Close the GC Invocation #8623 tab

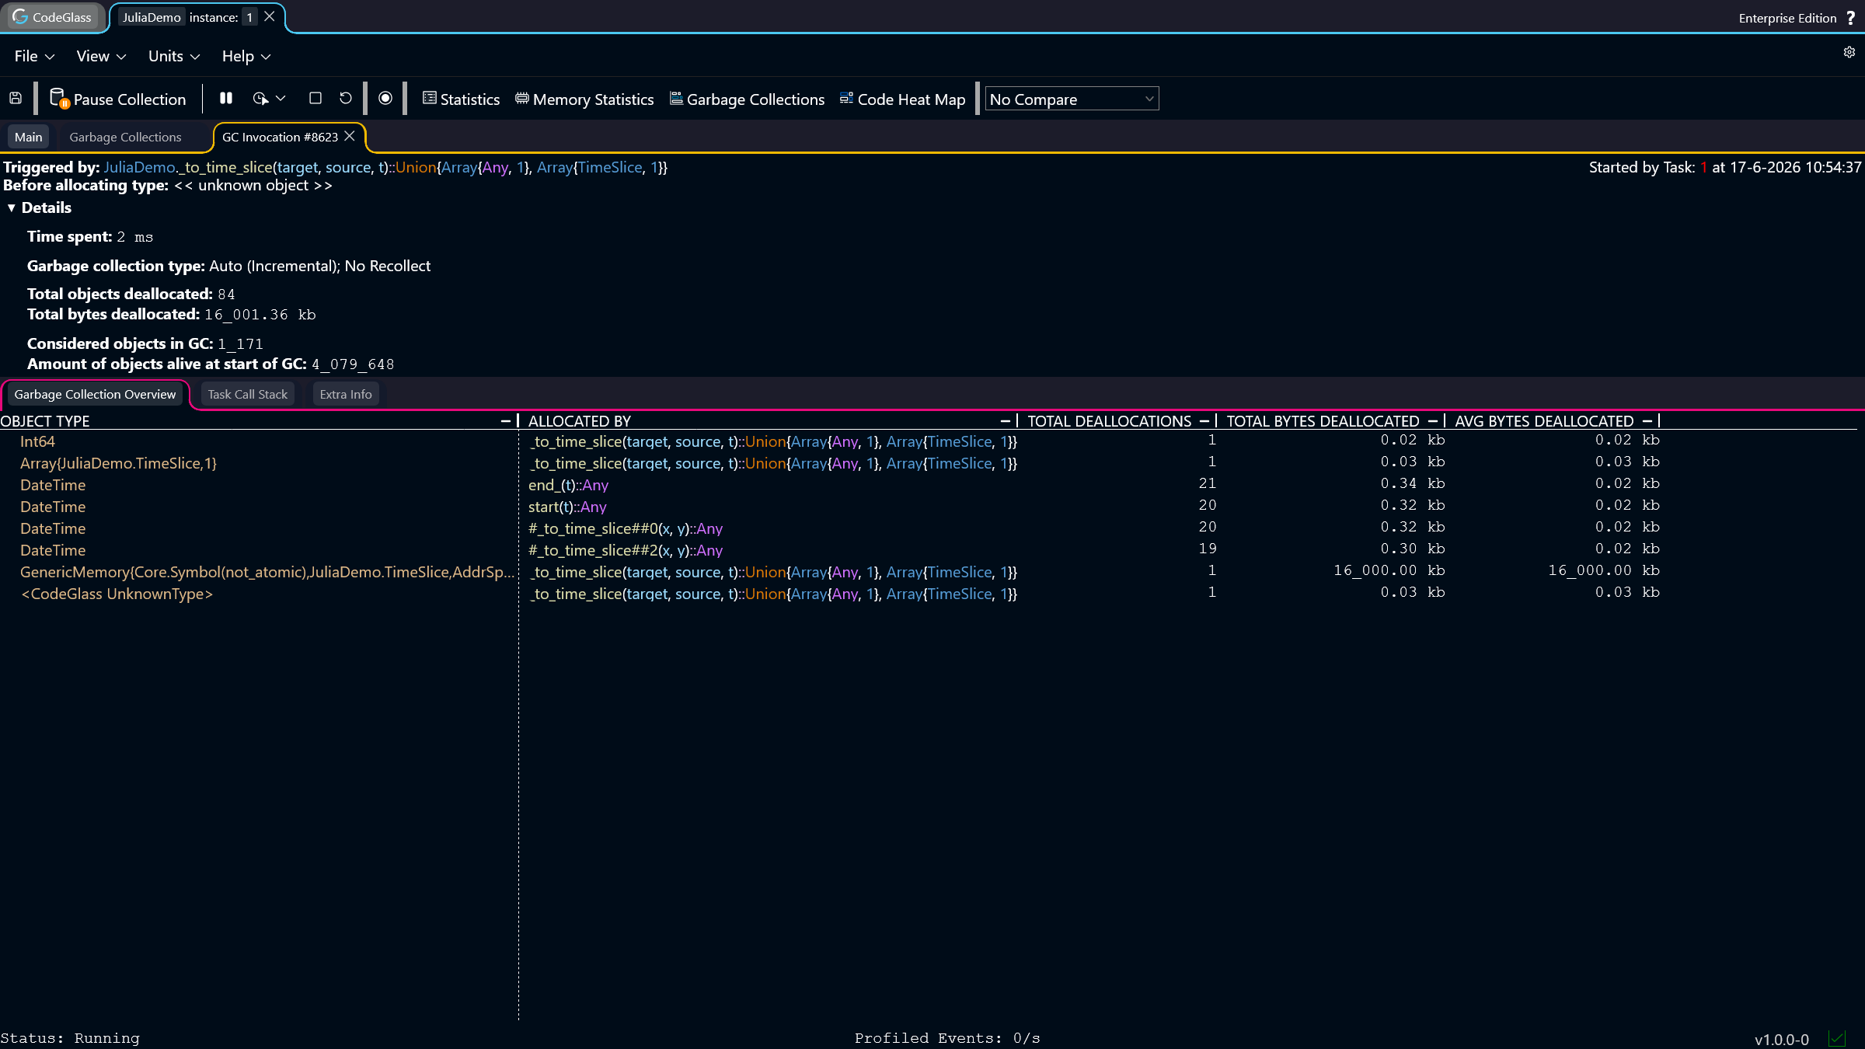point(350,137)
